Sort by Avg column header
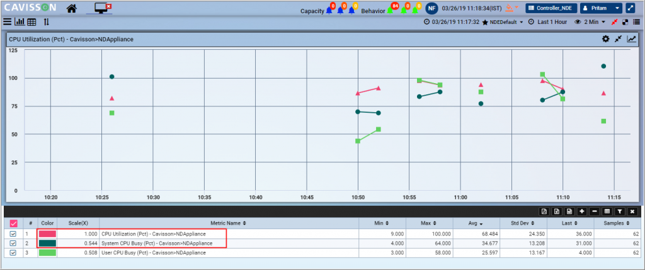645x270 pixels. click(x=476, y=223)
